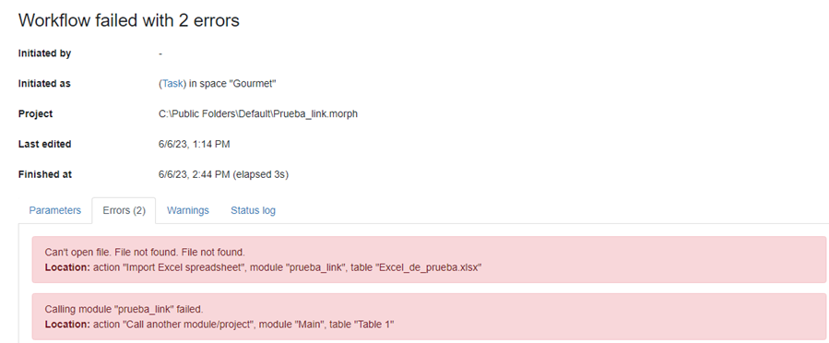This screenshot has width=829, height=343.
Task: Click the "Project" field label
Action: (35, 114)
